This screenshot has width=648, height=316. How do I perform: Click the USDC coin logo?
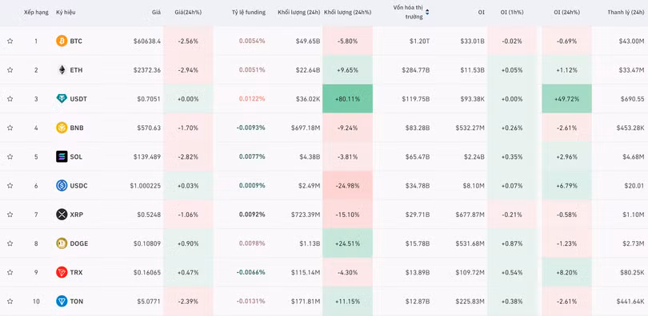[62, 185]
